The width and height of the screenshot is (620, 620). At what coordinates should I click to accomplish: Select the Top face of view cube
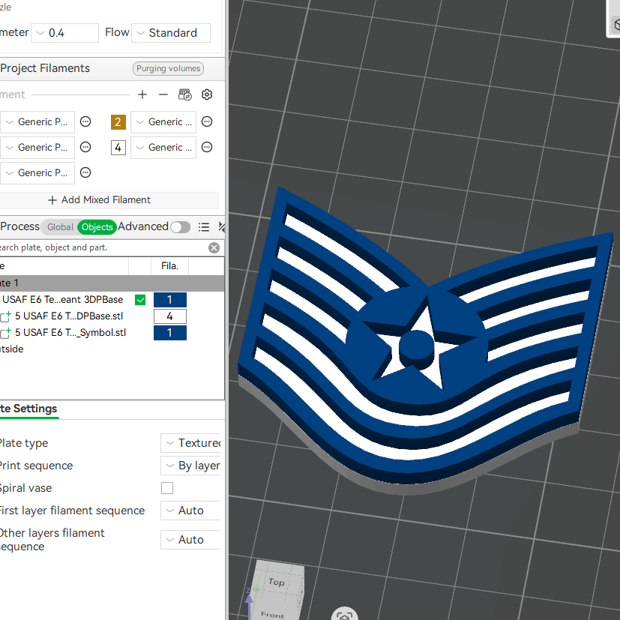pyautogui.click(x=277, y=582)
